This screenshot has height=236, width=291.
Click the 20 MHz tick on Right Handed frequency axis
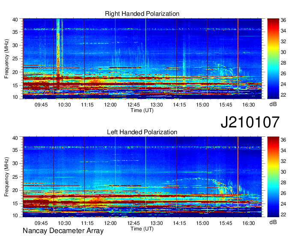[15, 72]
